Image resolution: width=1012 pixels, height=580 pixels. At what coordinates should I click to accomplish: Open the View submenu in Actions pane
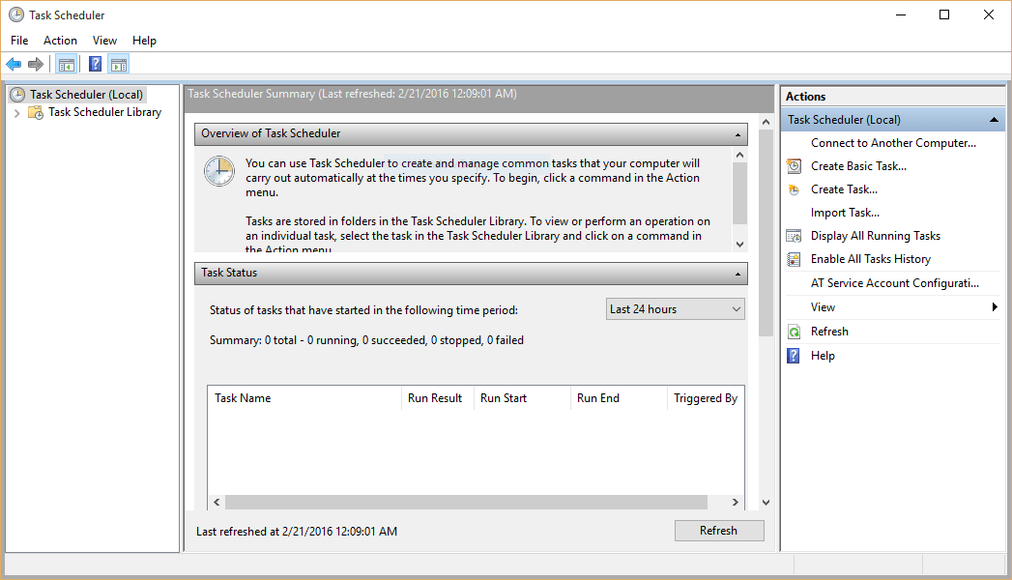click(x=823, y=306)
